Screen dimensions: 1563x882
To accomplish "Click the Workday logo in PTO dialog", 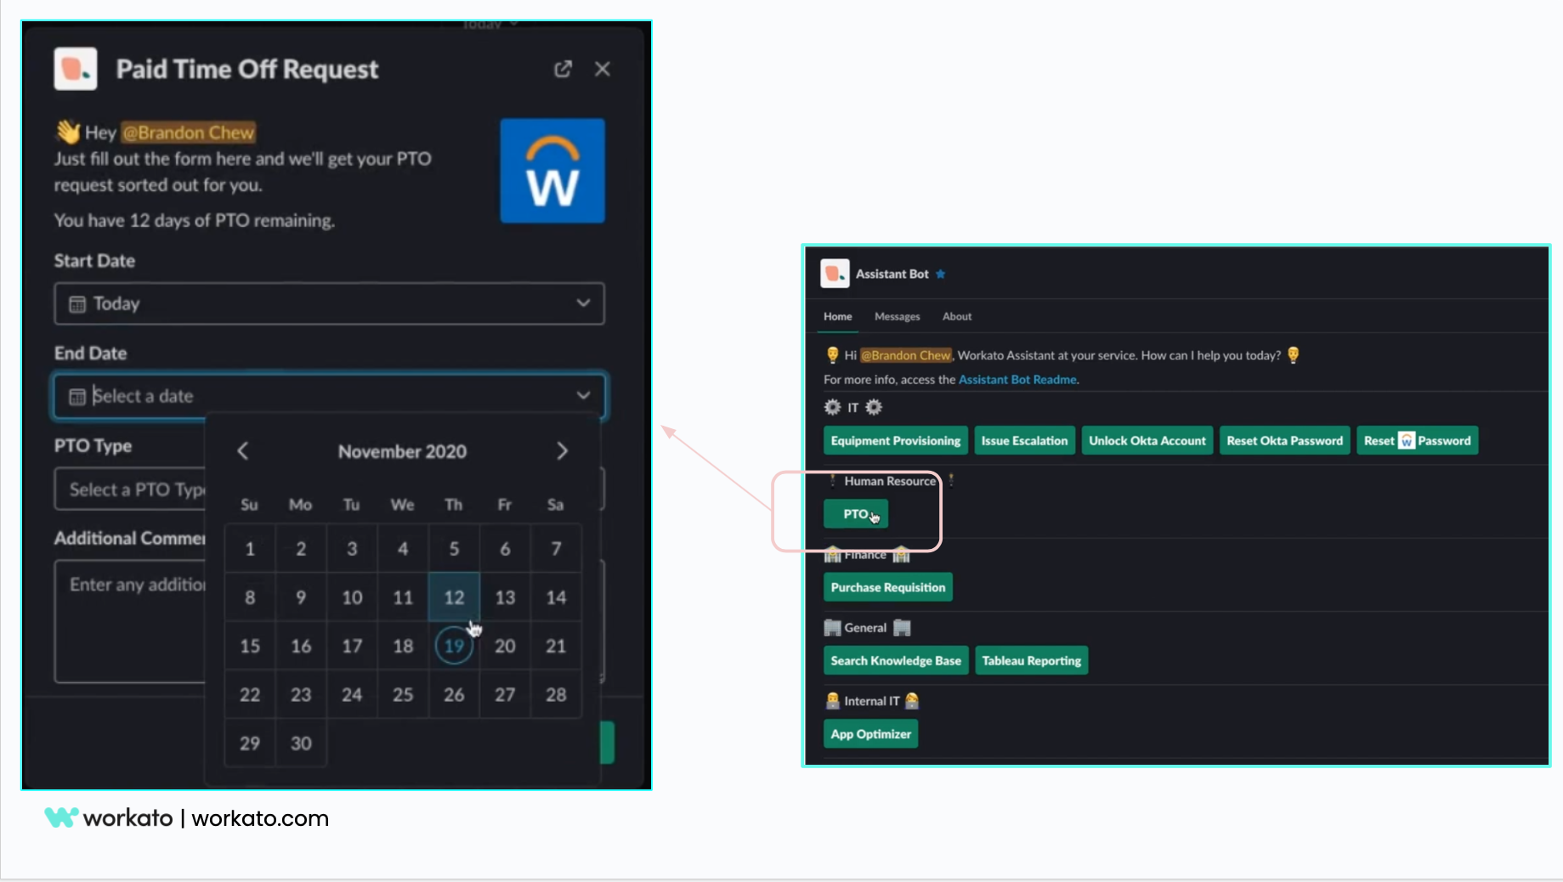I will click(552, 171).
